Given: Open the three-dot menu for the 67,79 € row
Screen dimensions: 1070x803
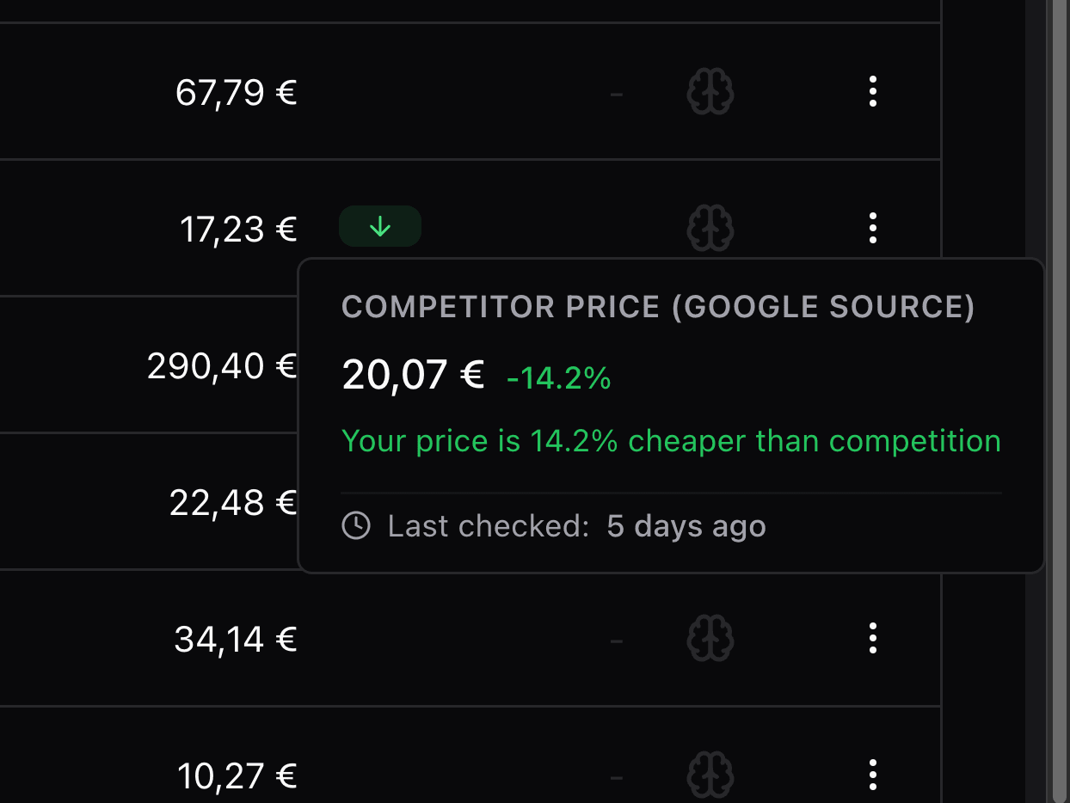Looking at the screenshot, I should (873, 91).
